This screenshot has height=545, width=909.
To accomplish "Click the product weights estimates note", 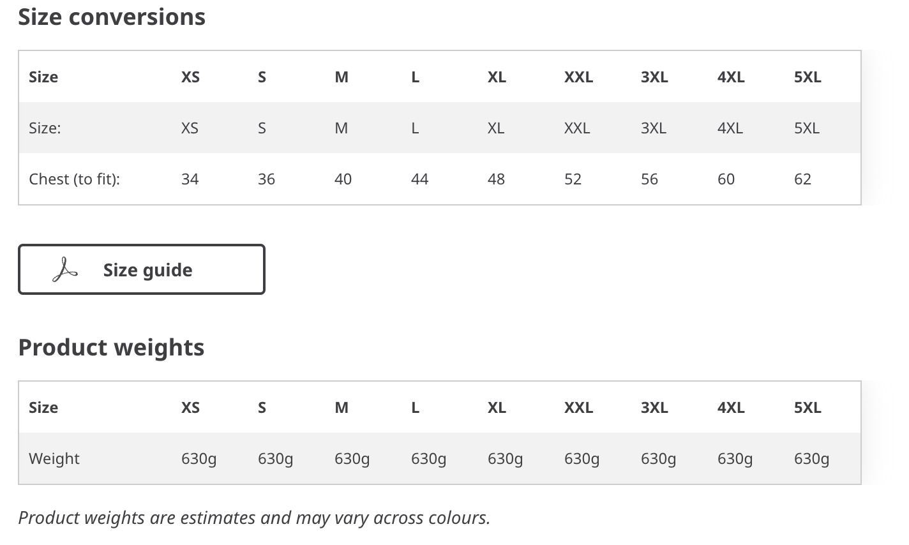I will [x=254, y=518].
